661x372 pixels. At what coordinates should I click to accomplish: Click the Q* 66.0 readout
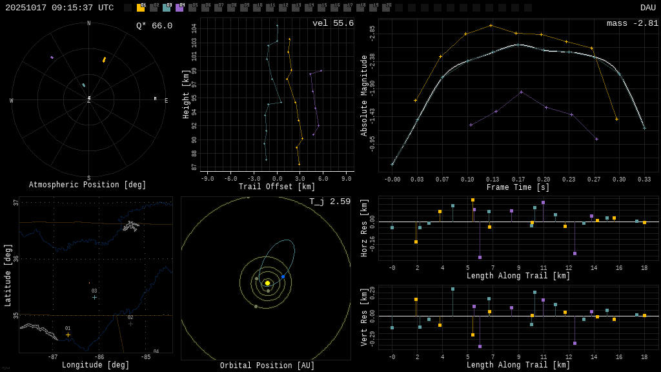pos(154,26)
